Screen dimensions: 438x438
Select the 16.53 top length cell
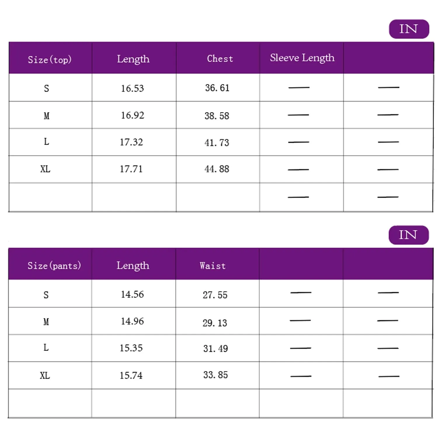[132, 88]
